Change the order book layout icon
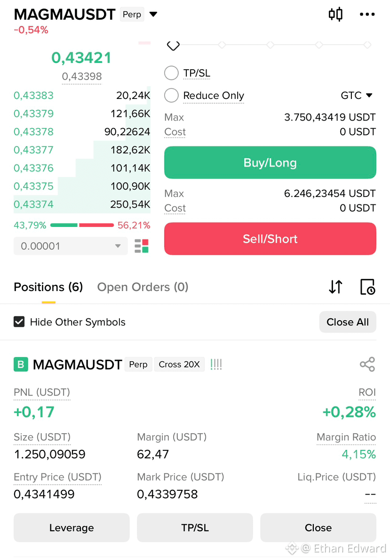Screen dimensions: 390x560 (x=141, y=246)
